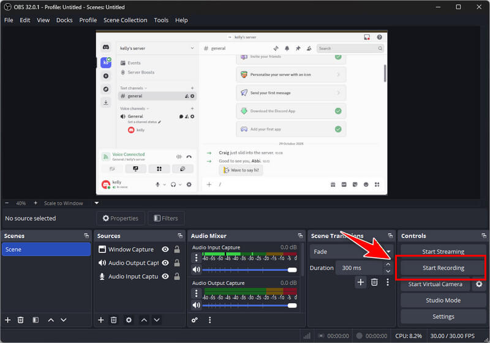Open Fade transition dropdown
490x343 pixels.
coord(352,252)
